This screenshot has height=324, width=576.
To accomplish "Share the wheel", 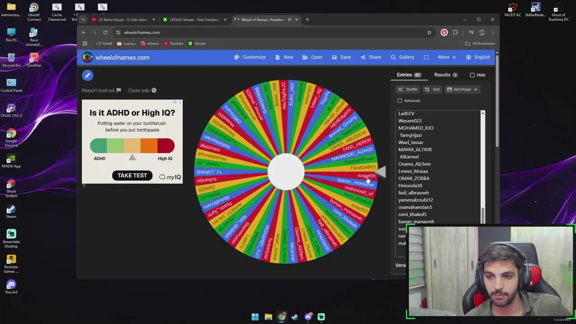I will click(x=370, y=57).
